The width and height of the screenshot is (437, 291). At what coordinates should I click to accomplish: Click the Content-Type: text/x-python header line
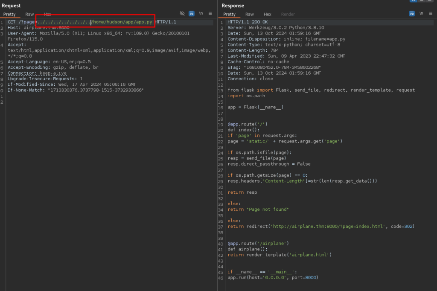[x=284, y=45]
